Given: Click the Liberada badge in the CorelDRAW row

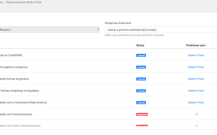Looking at the screenshot, I should coord(141,55).
